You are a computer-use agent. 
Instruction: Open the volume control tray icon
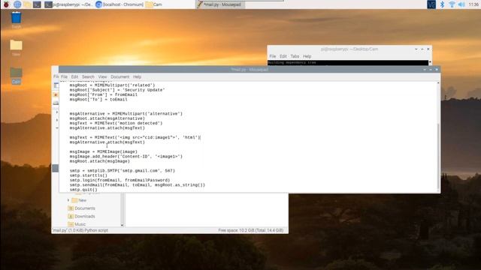(x=461, y=4)
